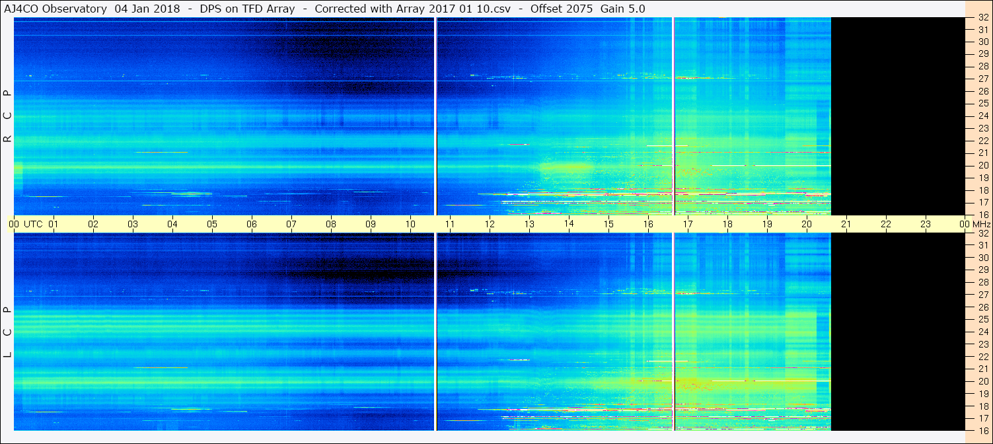Viewport: 993px width, 444px height.
Task: Click the 18 MHz tick in LCP panel
Action: pyautogui.click(x=983, y=406)
